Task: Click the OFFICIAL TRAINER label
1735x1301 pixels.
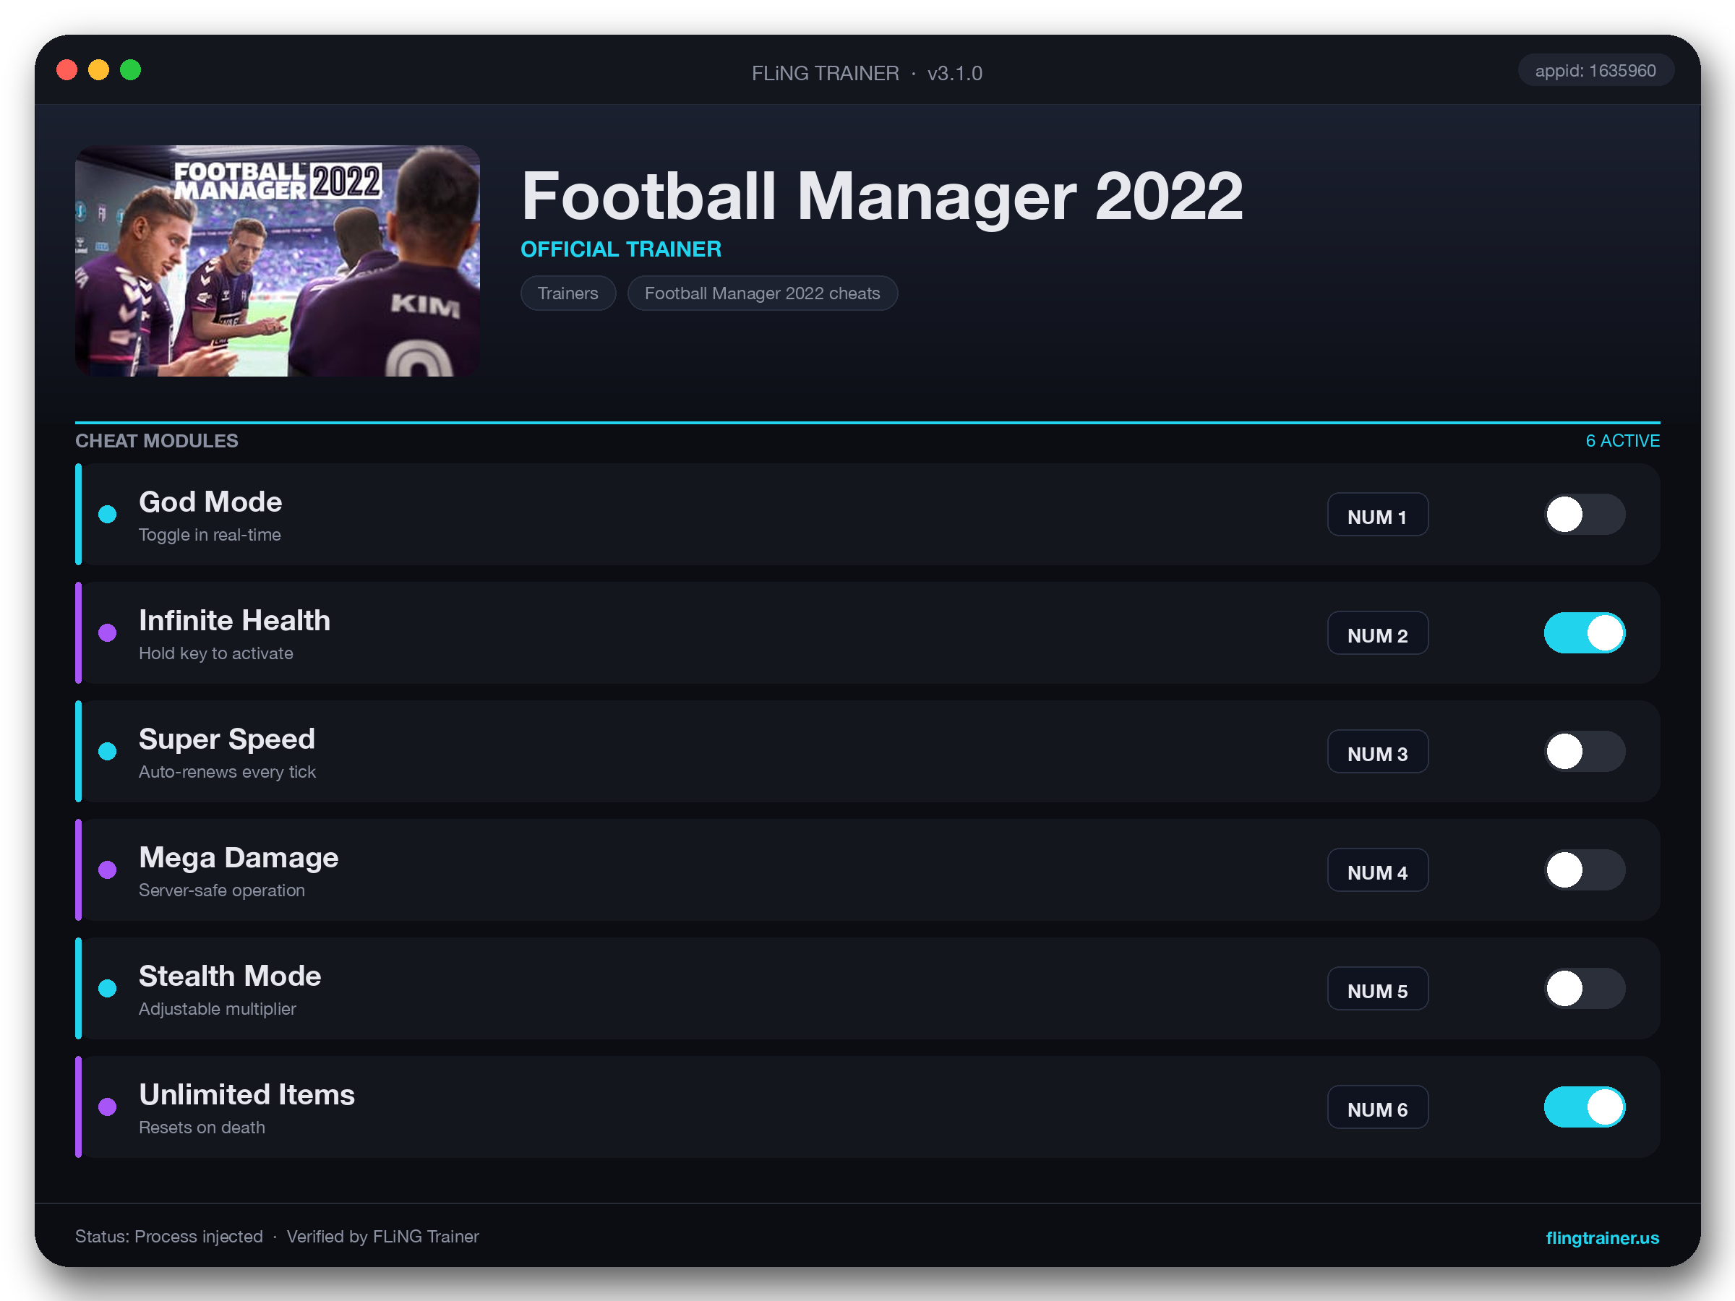Action: pyautogui.click(x=621, y=249)
